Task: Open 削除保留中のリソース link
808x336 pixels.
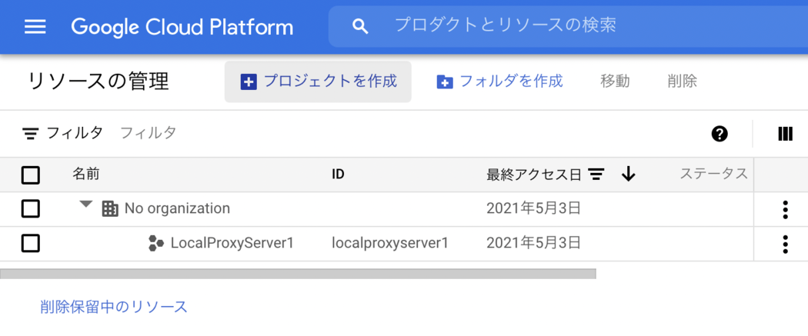Action: pyautogui.click(x=114, y=307)
